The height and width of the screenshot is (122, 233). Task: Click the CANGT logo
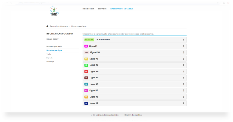(54, 11)
